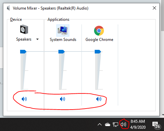Click the System Sounds icon
Image resolution: width=164 pixels, height=131 pixels.
pos(63,30)
